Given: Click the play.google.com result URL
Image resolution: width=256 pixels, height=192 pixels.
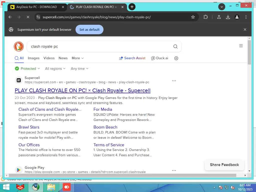Looking at the screenshot, I should (x=85, y=172).
